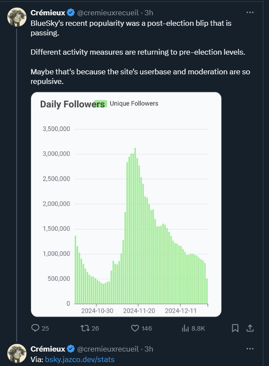Image resolution: width=269 pixels, height=366 pixels.
Task: Click the tallest bar in the chart
Action: click(x=135, y=226)
